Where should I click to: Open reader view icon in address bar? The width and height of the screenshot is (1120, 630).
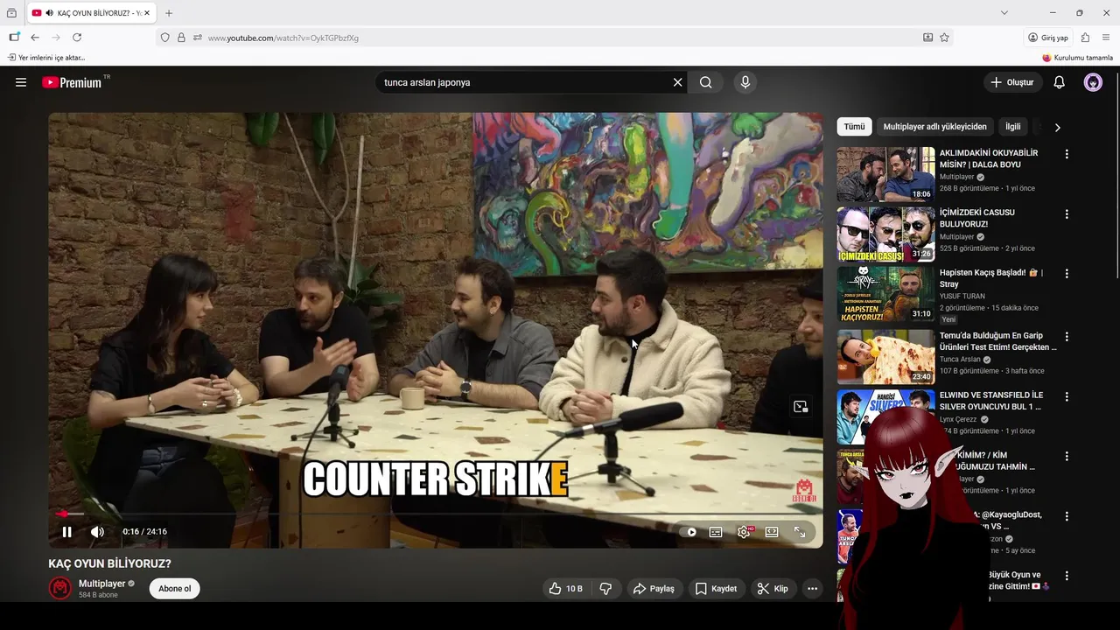click(x=927, y=38)
